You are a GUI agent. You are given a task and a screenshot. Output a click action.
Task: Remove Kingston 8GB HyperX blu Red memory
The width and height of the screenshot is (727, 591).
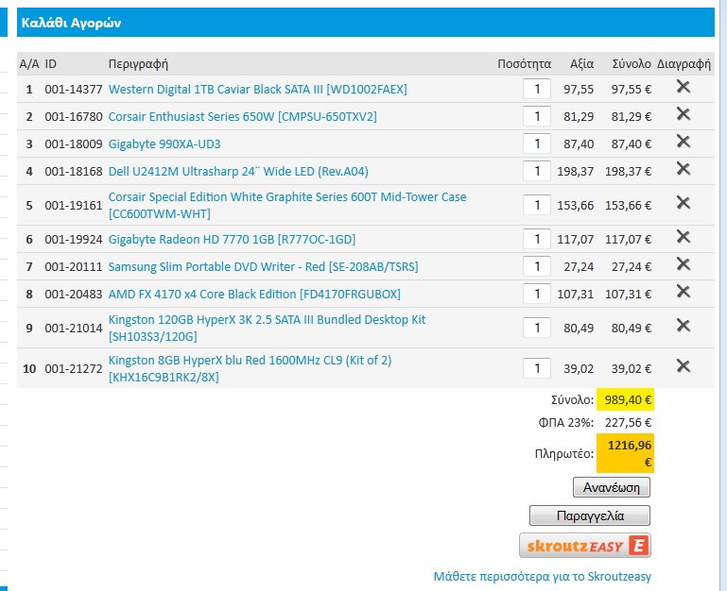click(684, 366)
